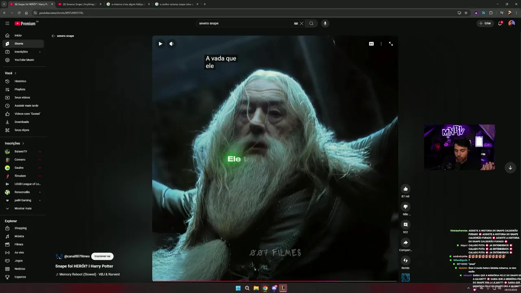
Task: Open the Criar create button
Action: click(x=485, y=23)
